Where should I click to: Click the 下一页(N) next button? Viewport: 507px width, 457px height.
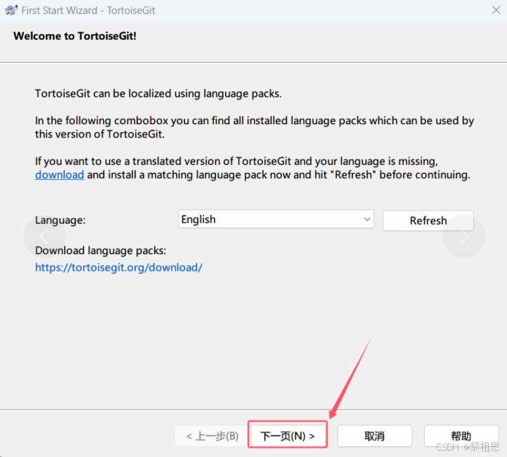pos(288,436)
